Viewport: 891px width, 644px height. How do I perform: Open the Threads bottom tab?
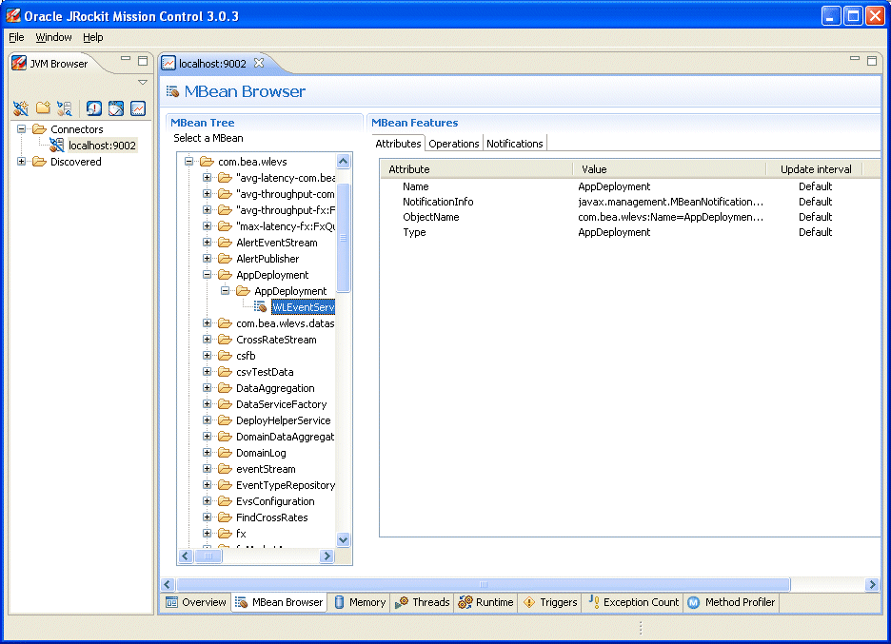[423, 602]
